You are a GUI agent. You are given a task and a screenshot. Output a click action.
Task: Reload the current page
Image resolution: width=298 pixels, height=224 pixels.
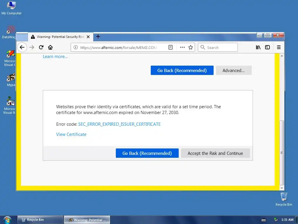[x=41, y=47]
